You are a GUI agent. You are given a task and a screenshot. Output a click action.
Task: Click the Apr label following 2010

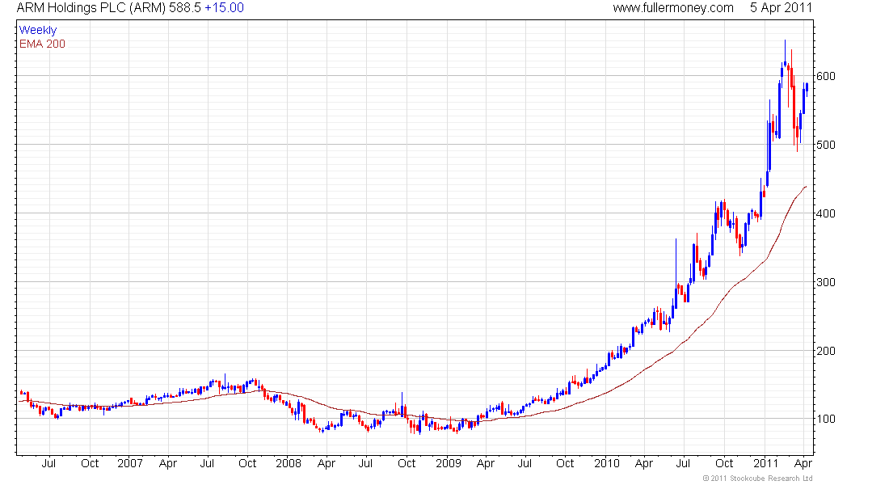644,463
